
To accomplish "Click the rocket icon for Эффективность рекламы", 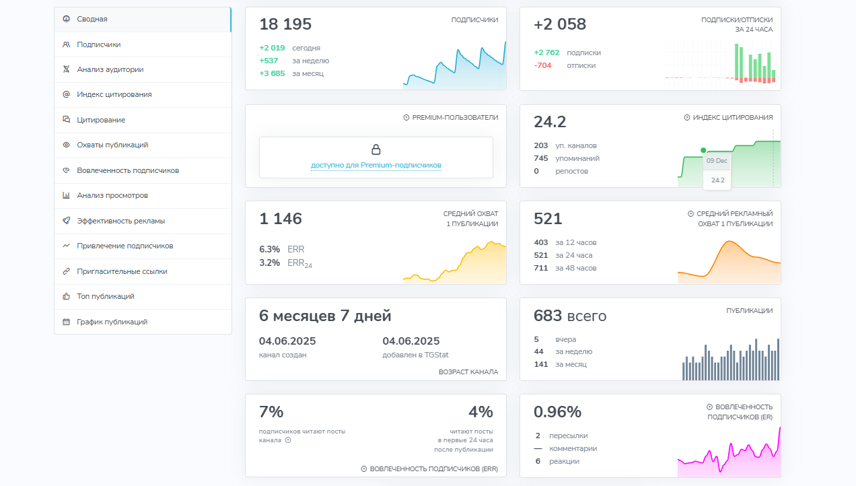I will [x=66, y=221].
